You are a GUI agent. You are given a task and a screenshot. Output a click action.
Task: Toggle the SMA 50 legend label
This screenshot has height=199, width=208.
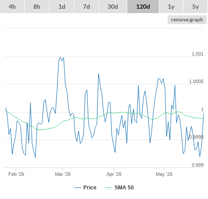pos(124,188)
